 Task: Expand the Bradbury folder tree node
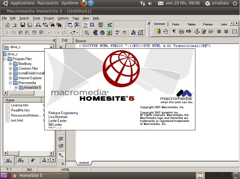click(x=10, y=64)
